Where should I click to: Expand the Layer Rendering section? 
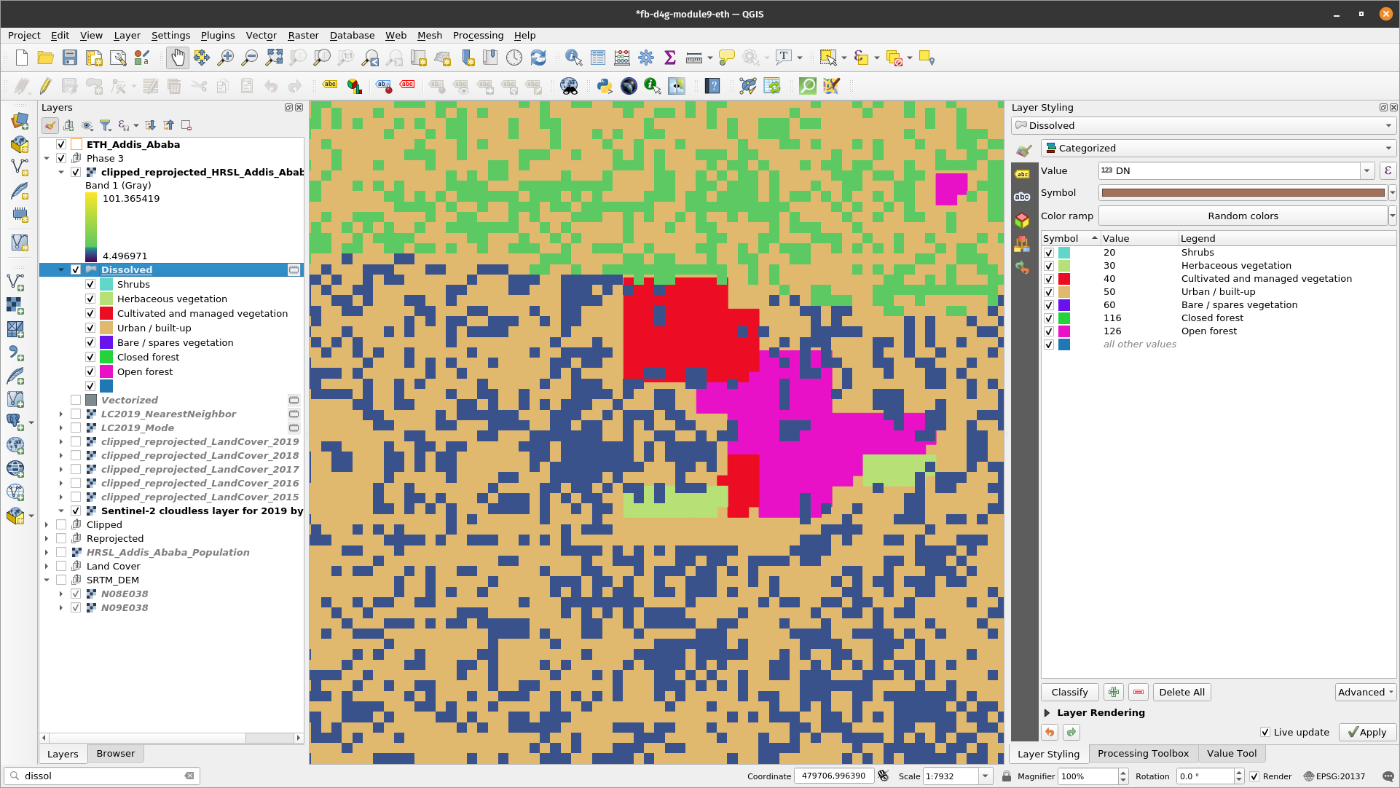[1047, 712]
